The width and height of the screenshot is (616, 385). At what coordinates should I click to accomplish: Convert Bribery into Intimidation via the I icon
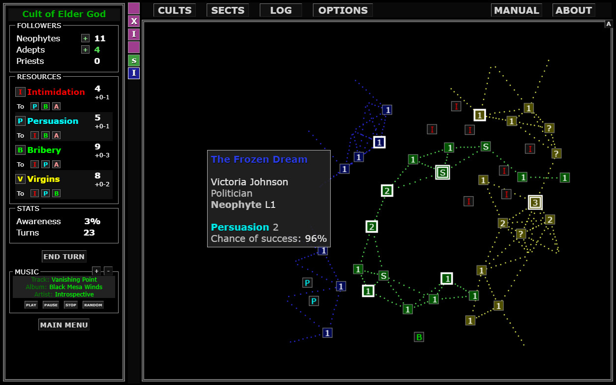pos(34,164)
